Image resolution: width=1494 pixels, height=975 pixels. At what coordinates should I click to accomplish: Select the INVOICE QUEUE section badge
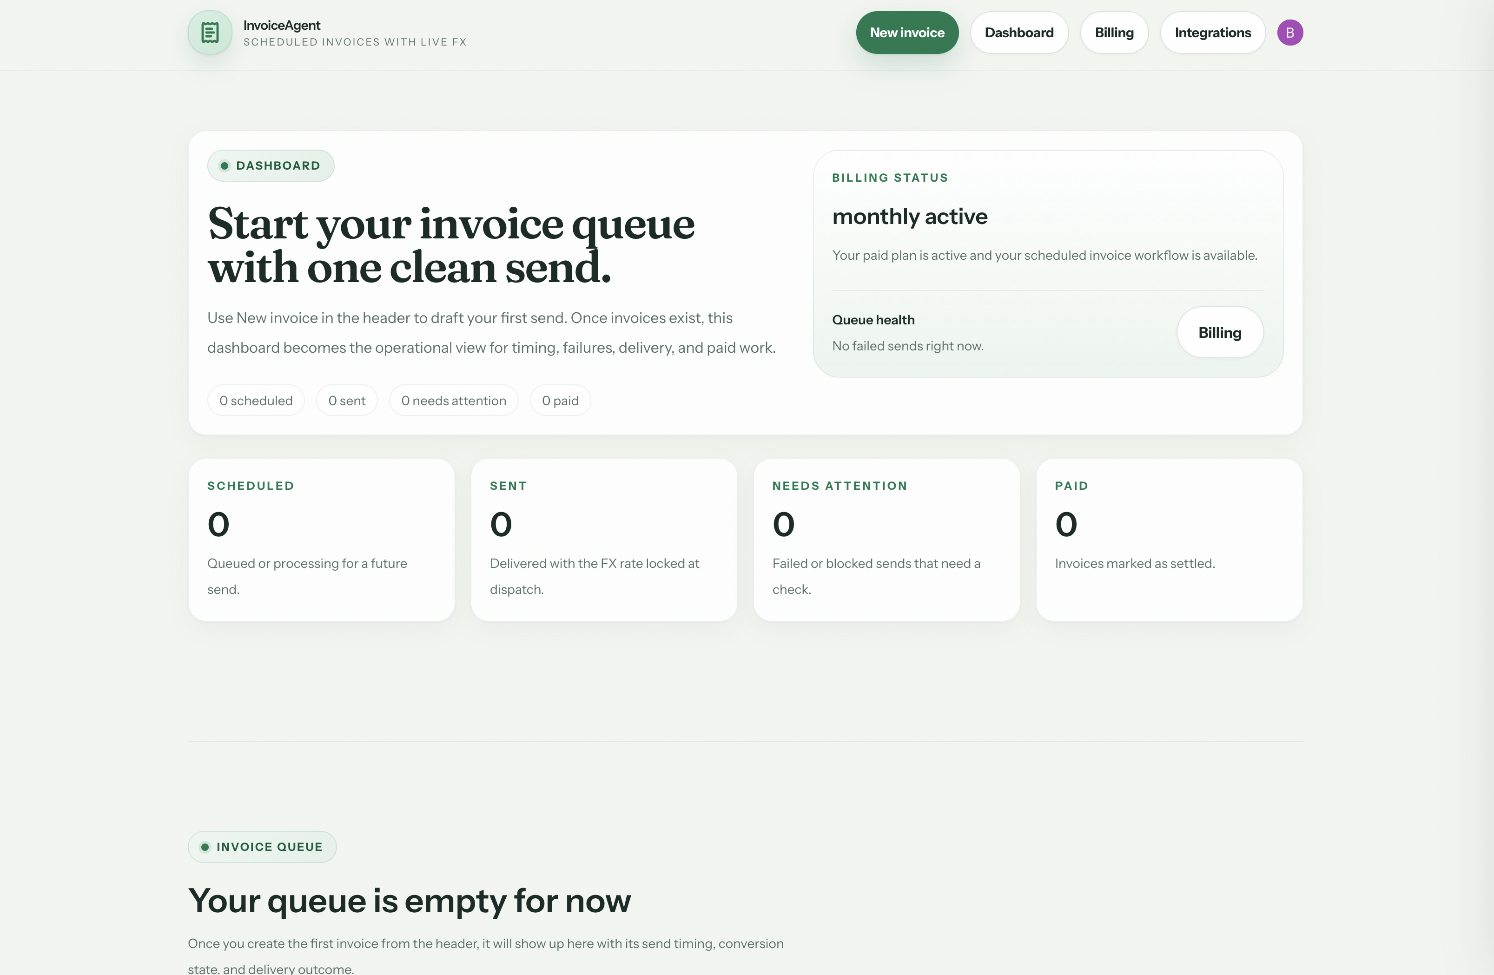(262, 846)
